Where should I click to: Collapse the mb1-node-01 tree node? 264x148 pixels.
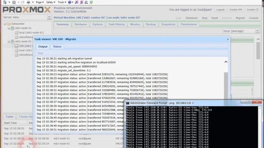pyautogui.click(x=9, y=28)
